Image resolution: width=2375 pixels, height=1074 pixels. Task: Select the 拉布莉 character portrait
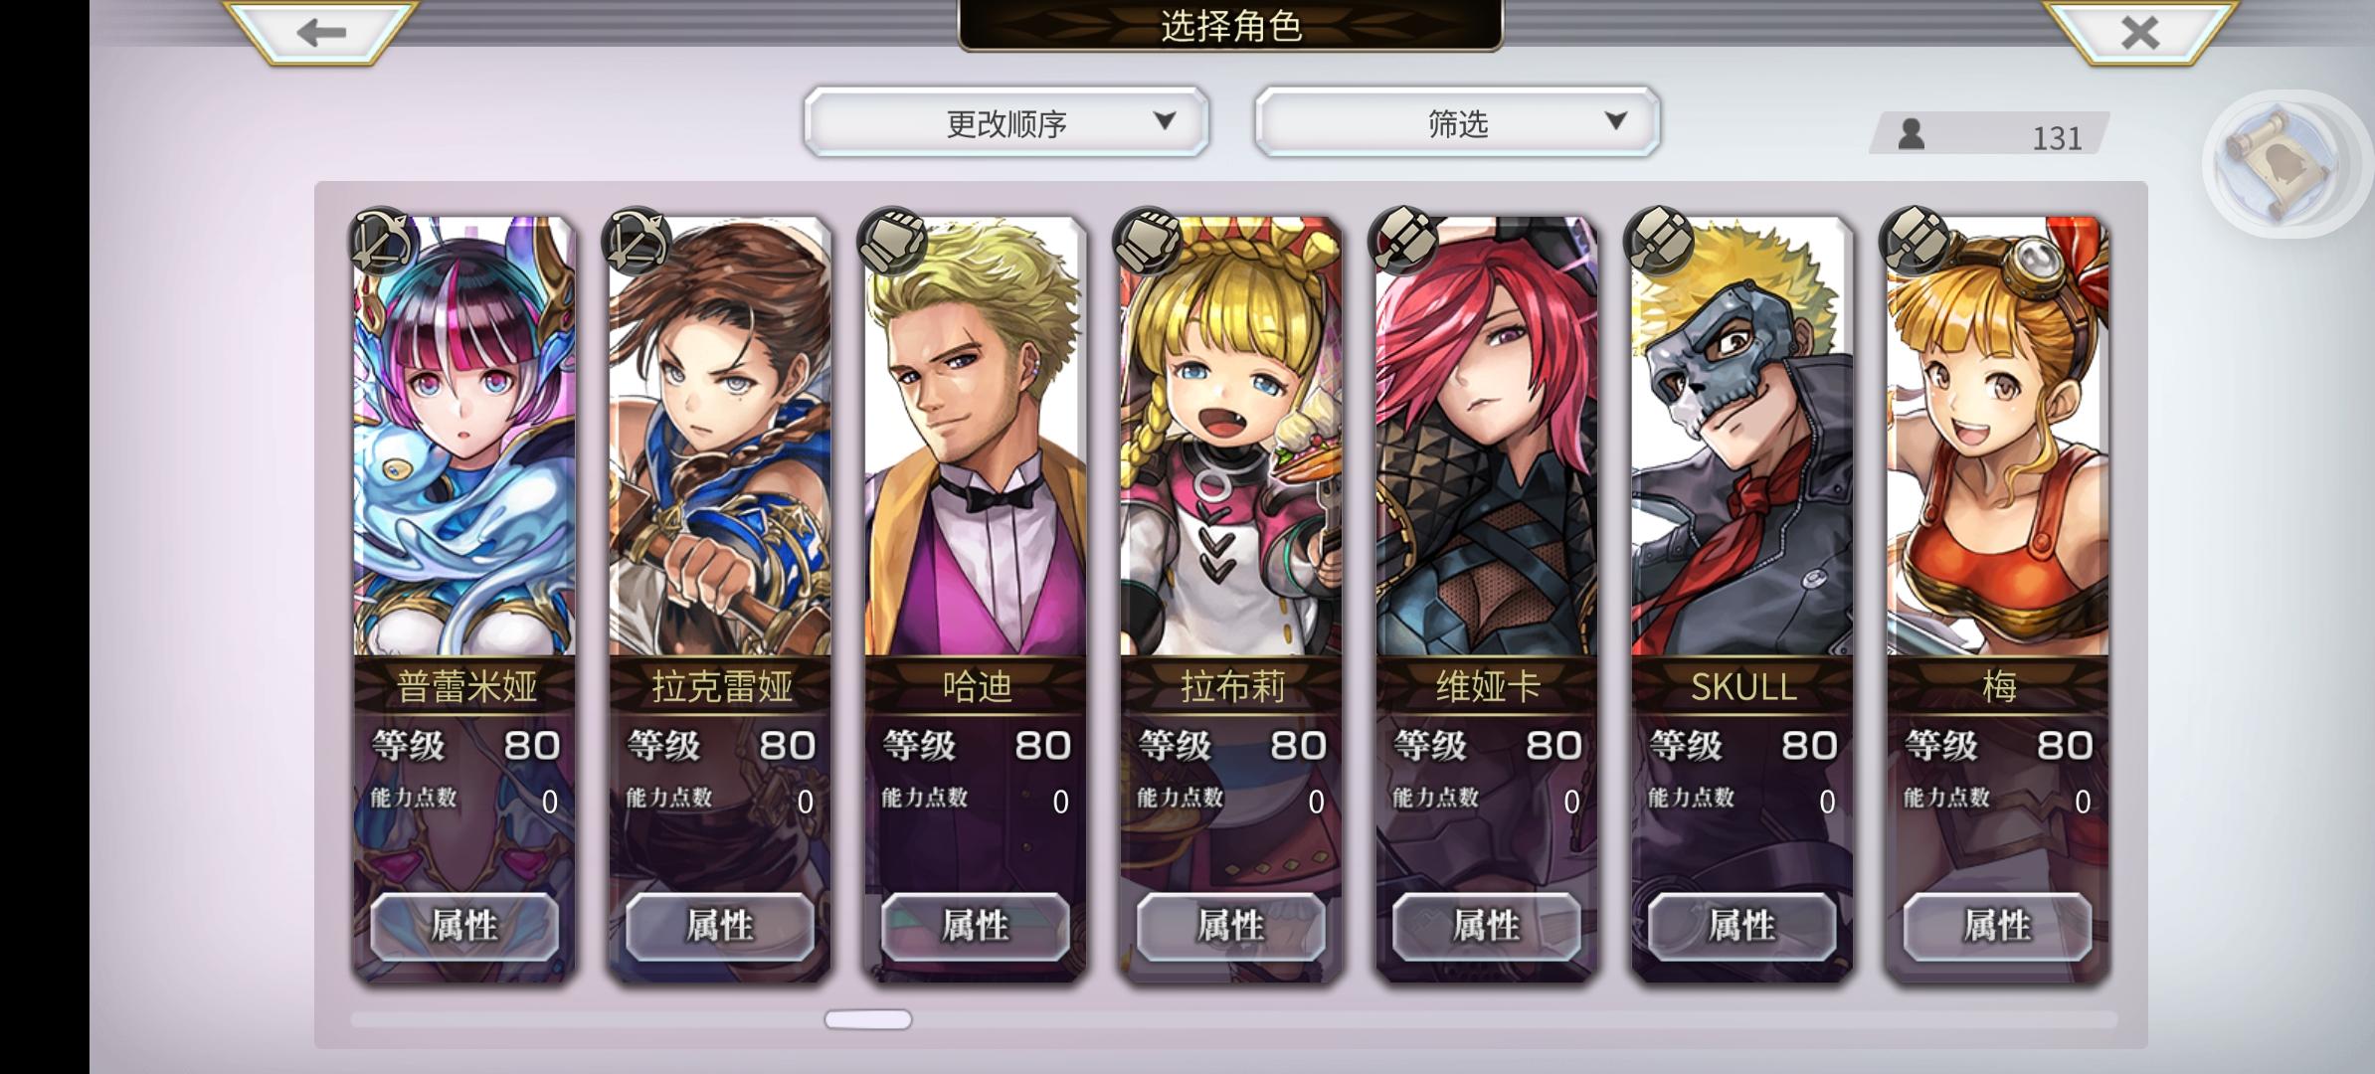(x=1231, y=436)
